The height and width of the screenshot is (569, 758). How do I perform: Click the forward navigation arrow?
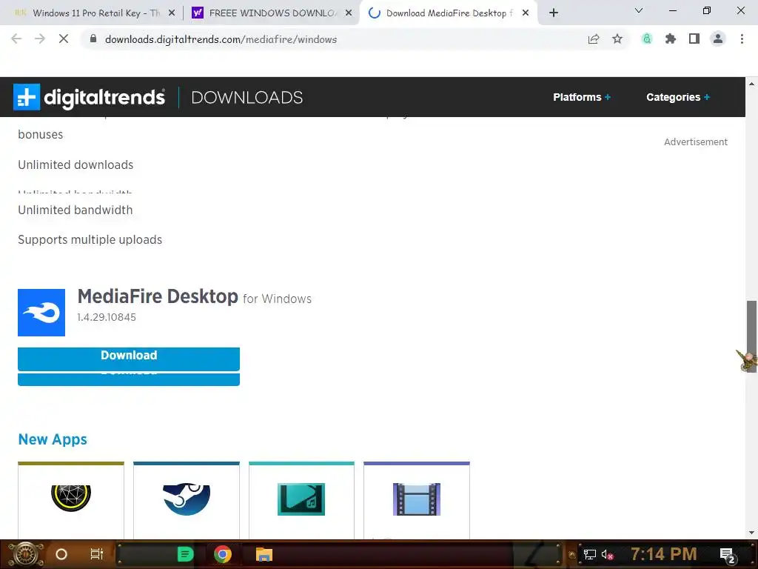coord(40,39)
